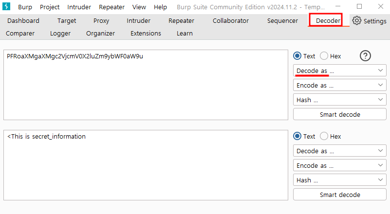Open the bottom panel 'Hash ...' dropdown
Viewport: 390px width, 214px height.
[340, 180]
